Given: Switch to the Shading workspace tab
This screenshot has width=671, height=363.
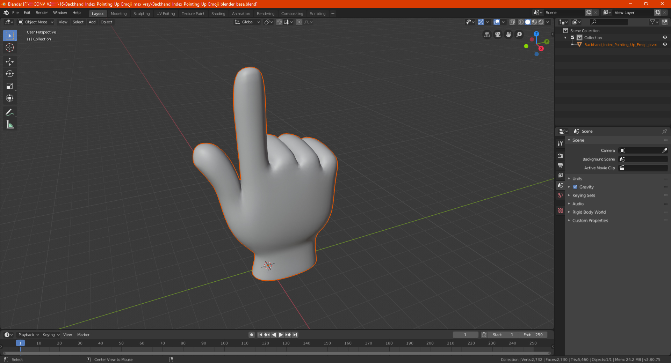Looking at the screenshot, I should point(218,14).
